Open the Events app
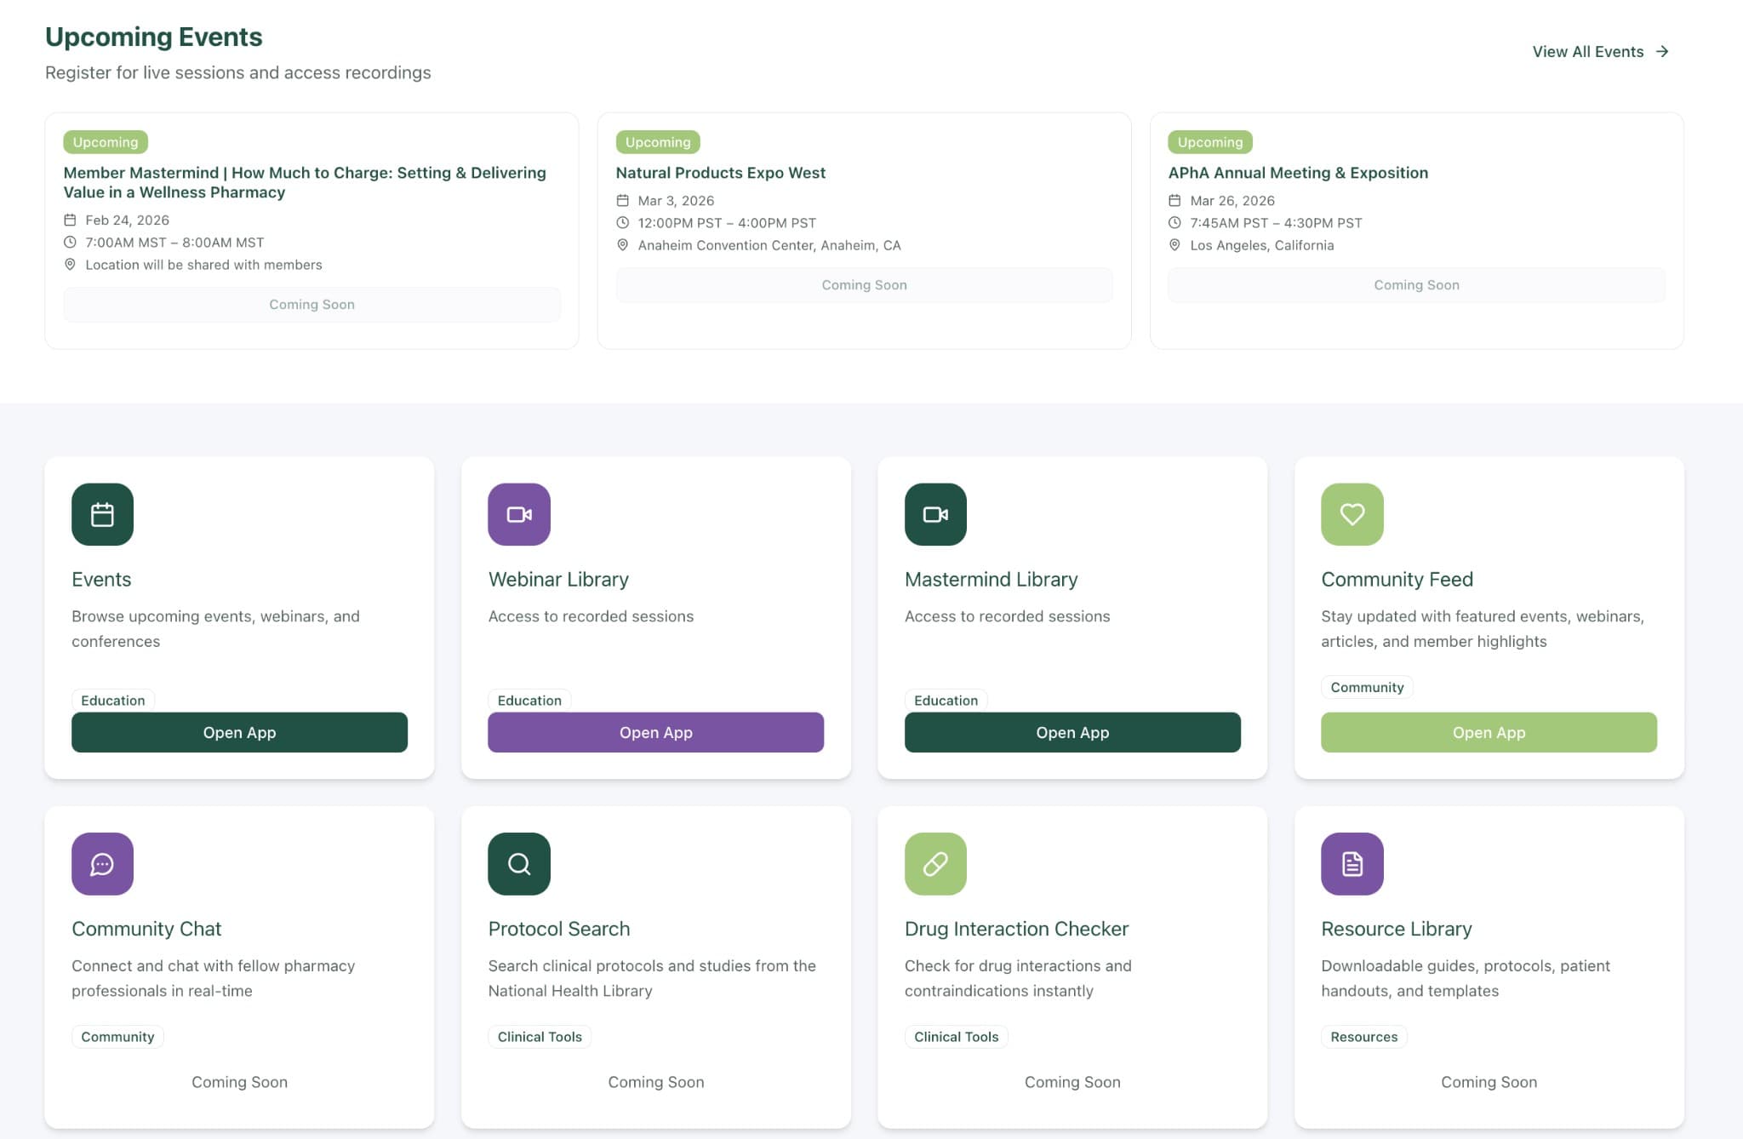Image resolution: width=1743 pixels, height=1139 pixels. (239, 732)
